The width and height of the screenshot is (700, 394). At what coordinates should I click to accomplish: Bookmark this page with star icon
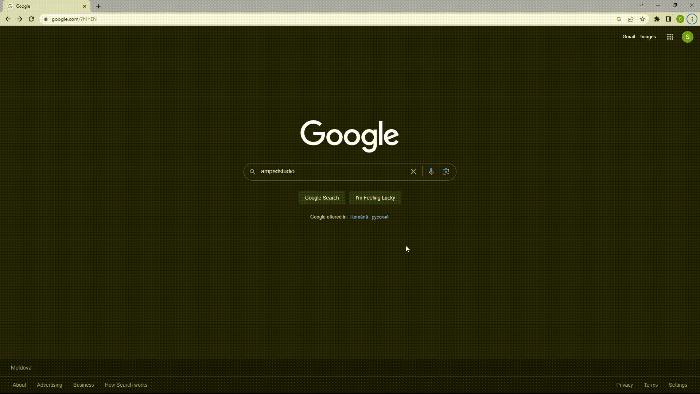[642, 19]
